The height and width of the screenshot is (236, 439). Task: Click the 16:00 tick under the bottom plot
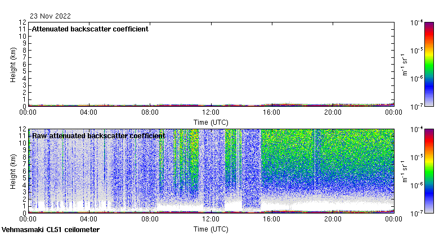[x=272, y=219]
